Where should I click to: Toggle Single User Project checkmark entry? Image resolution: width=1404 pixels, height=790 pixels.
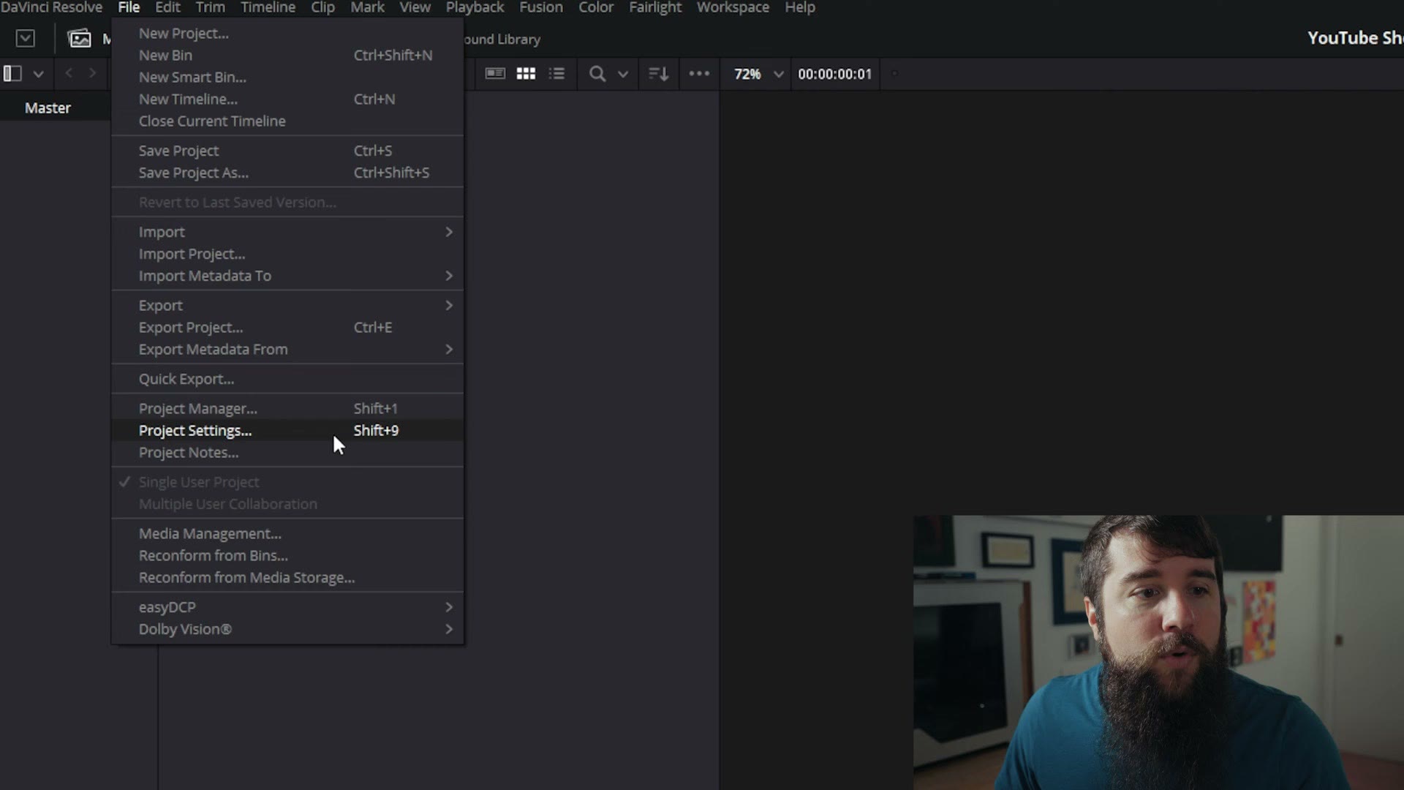pyautogui.click(x=287, y=482)
